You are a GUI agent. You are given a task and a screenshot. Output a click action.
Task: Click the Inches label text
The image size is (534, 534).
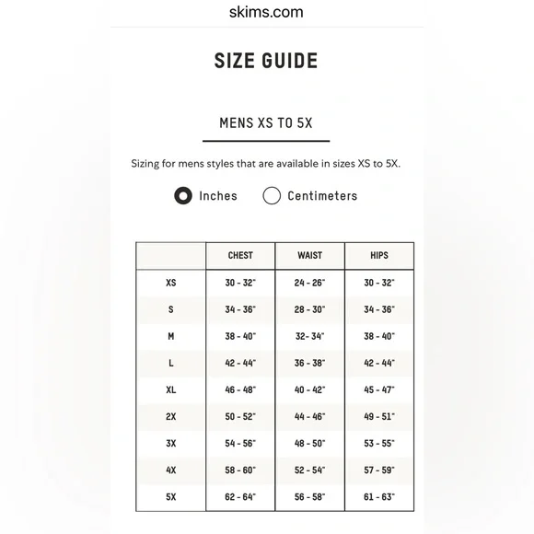tap(218, 196)
